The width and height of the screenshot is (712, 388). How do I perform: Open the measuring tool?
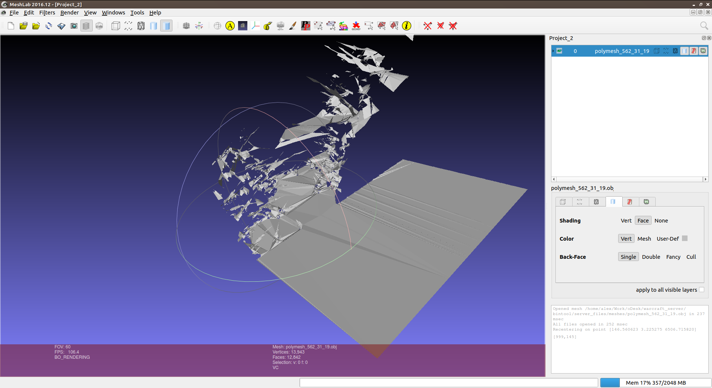coord(267,26)
